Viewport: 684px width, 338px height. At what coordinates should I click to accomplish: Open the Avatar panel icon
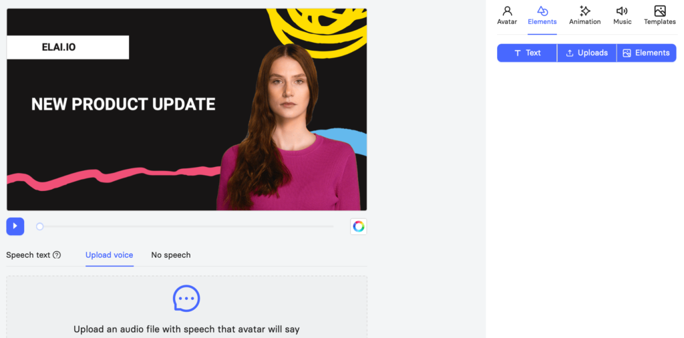(x=507, y=11)
